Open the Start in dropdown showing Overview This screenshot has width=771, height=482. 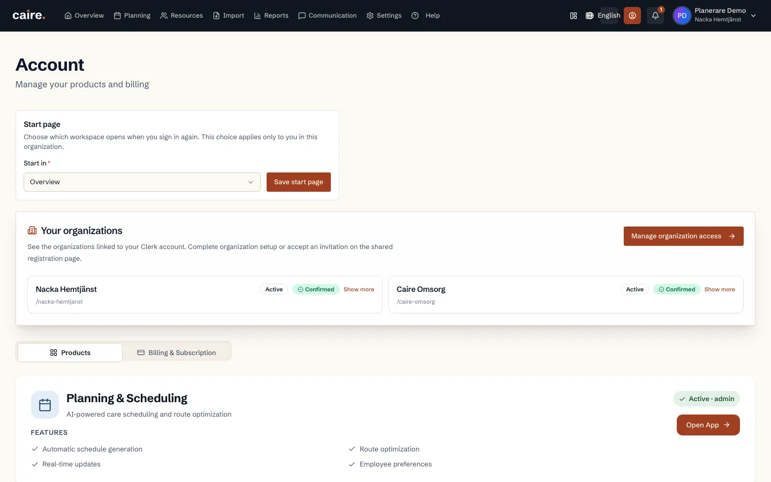coord(142,182)
